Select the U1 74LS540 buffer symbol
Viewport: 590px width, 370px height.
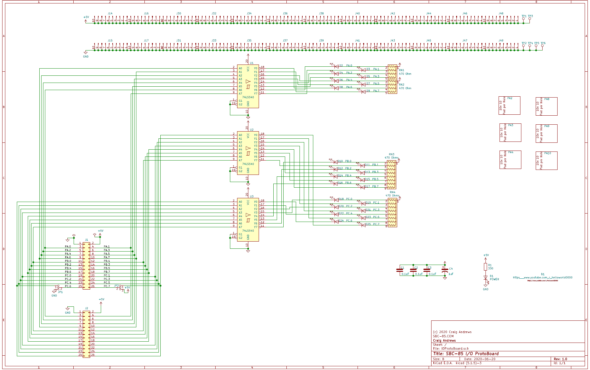tap(248, 86)
